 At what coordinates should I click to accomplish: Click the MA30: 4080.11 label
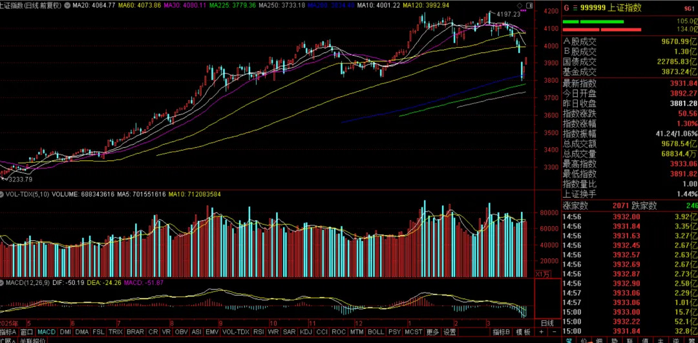click(x=185, y=5)
